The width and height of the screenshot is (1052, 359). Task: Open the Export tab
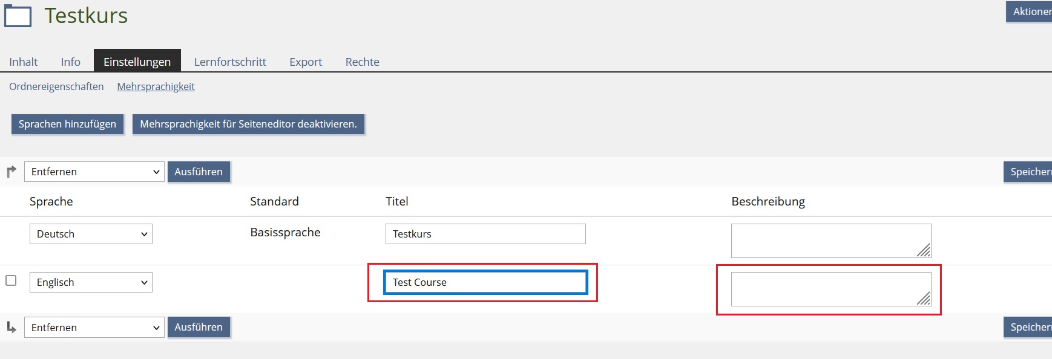click(306, 62)
